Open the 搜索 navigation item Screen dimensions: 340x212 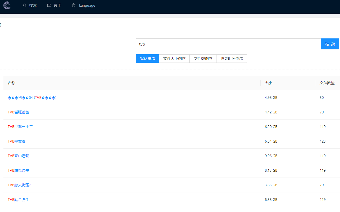tap(33, 5)
